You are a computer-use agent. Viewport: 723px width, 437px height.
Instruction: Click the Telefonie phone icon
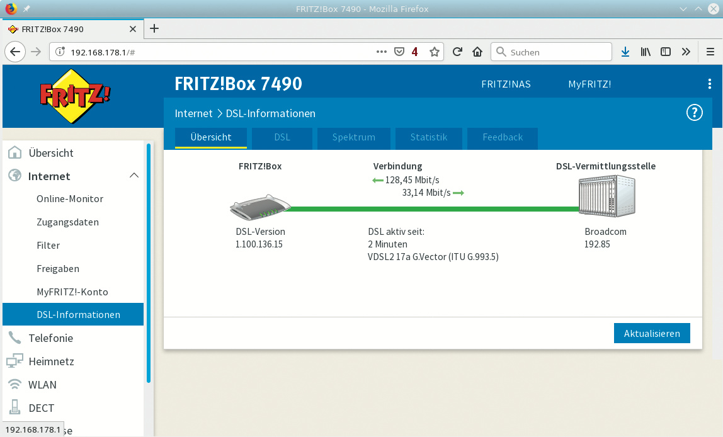point(14,338)
